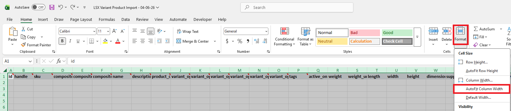Click Accounting Number Format dollar icon
This screenshot has width=511, height=111.
227,41
